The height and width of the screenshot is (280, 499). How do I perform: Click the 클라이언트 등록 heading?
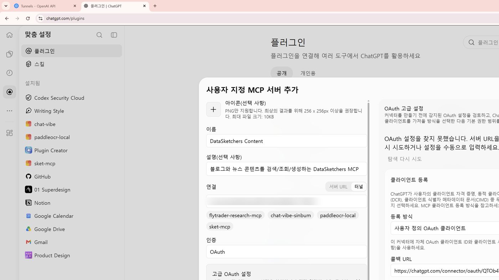point(409,180)
